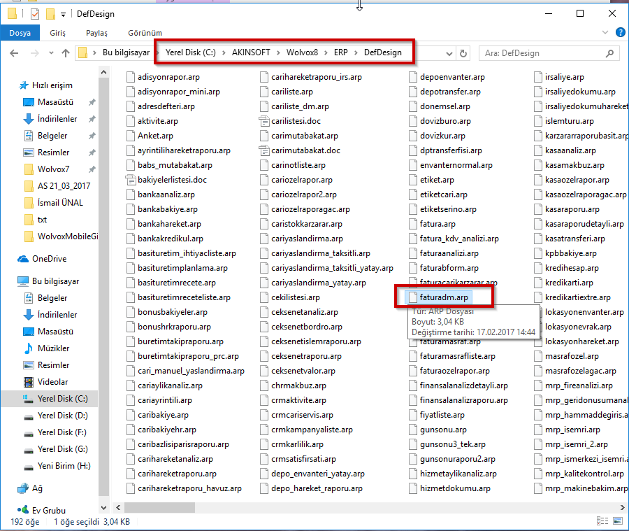This screenshot has height=531, width=629.
Task: Switch to the Giriş ribbon tab
Action: click(x=57, y=33)
